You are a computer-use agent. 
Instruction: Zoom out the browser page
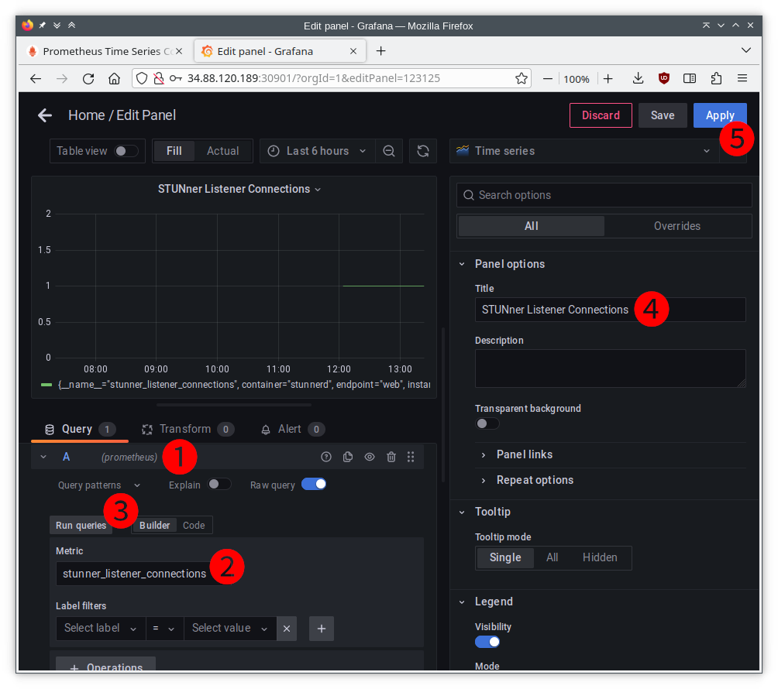pos(548,79)
